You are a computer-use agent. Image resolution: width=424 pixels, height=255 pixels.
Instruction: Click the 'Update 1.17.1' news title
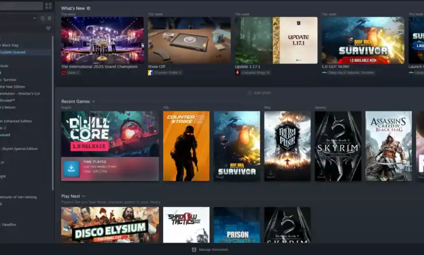248,67
